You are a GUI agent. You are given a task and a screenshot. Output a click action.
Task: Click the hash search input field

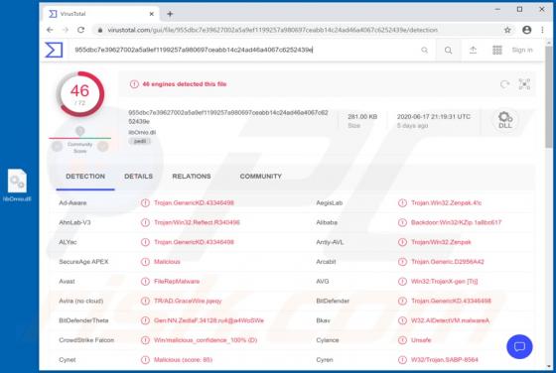click(x=244, y=50)
